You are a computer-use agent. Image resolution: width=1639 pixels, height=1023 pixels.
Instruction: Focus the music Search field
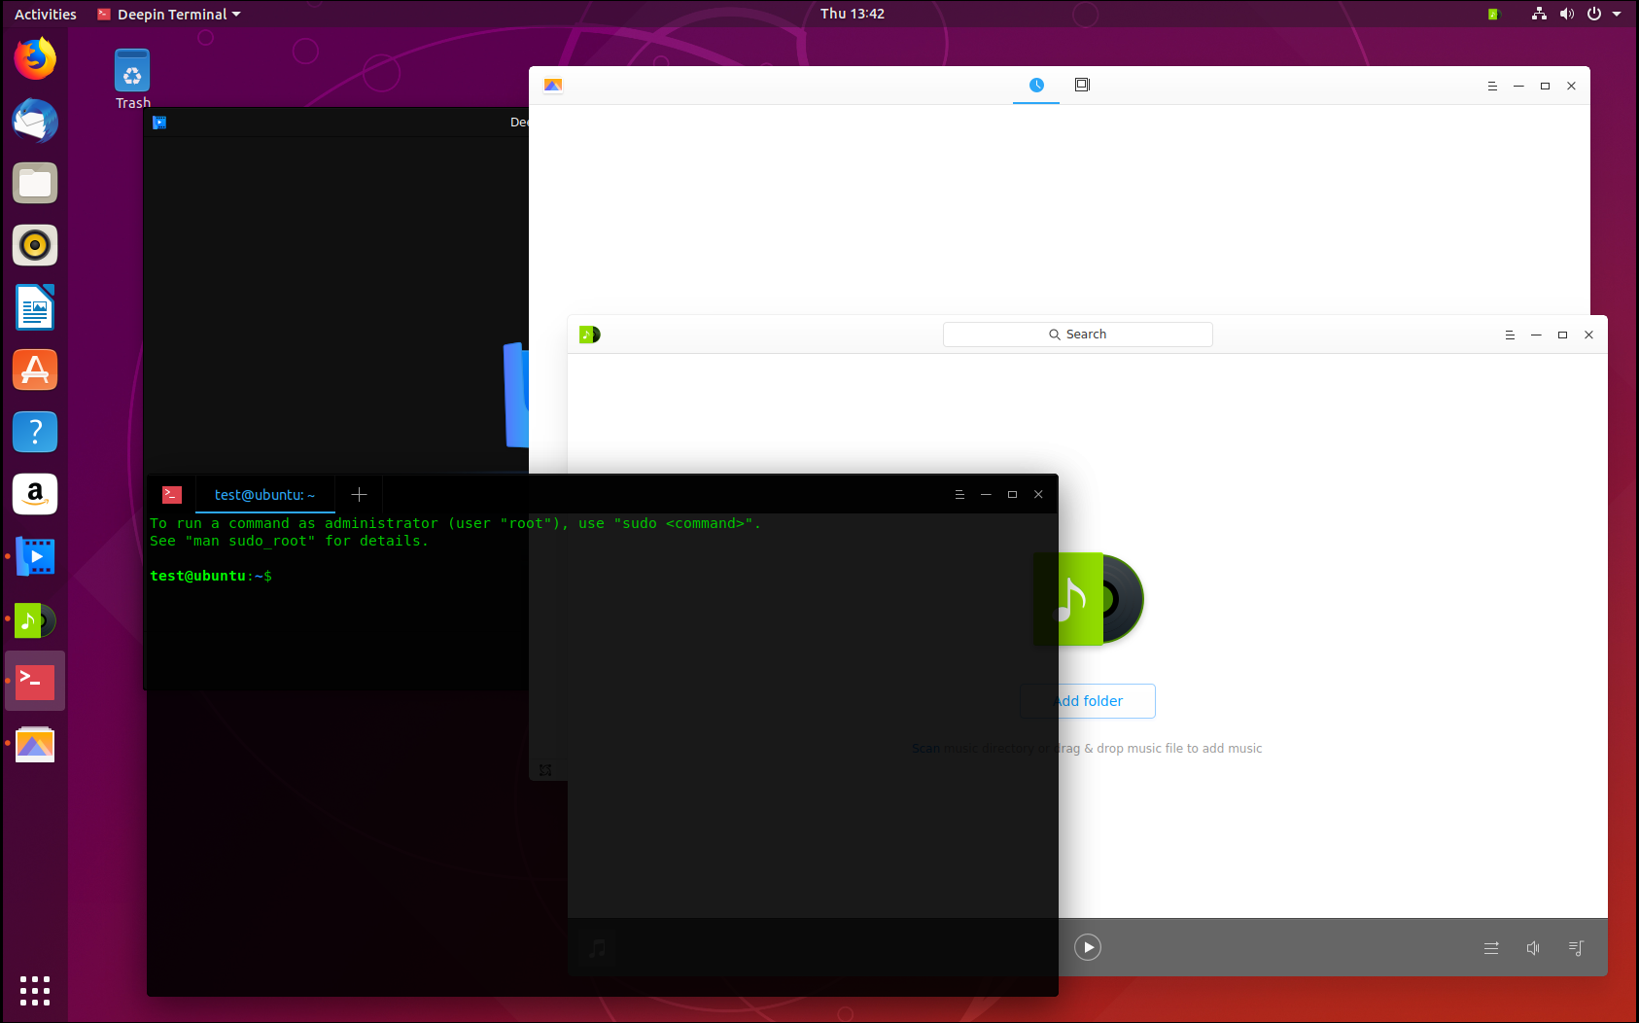click(1077, 335)
